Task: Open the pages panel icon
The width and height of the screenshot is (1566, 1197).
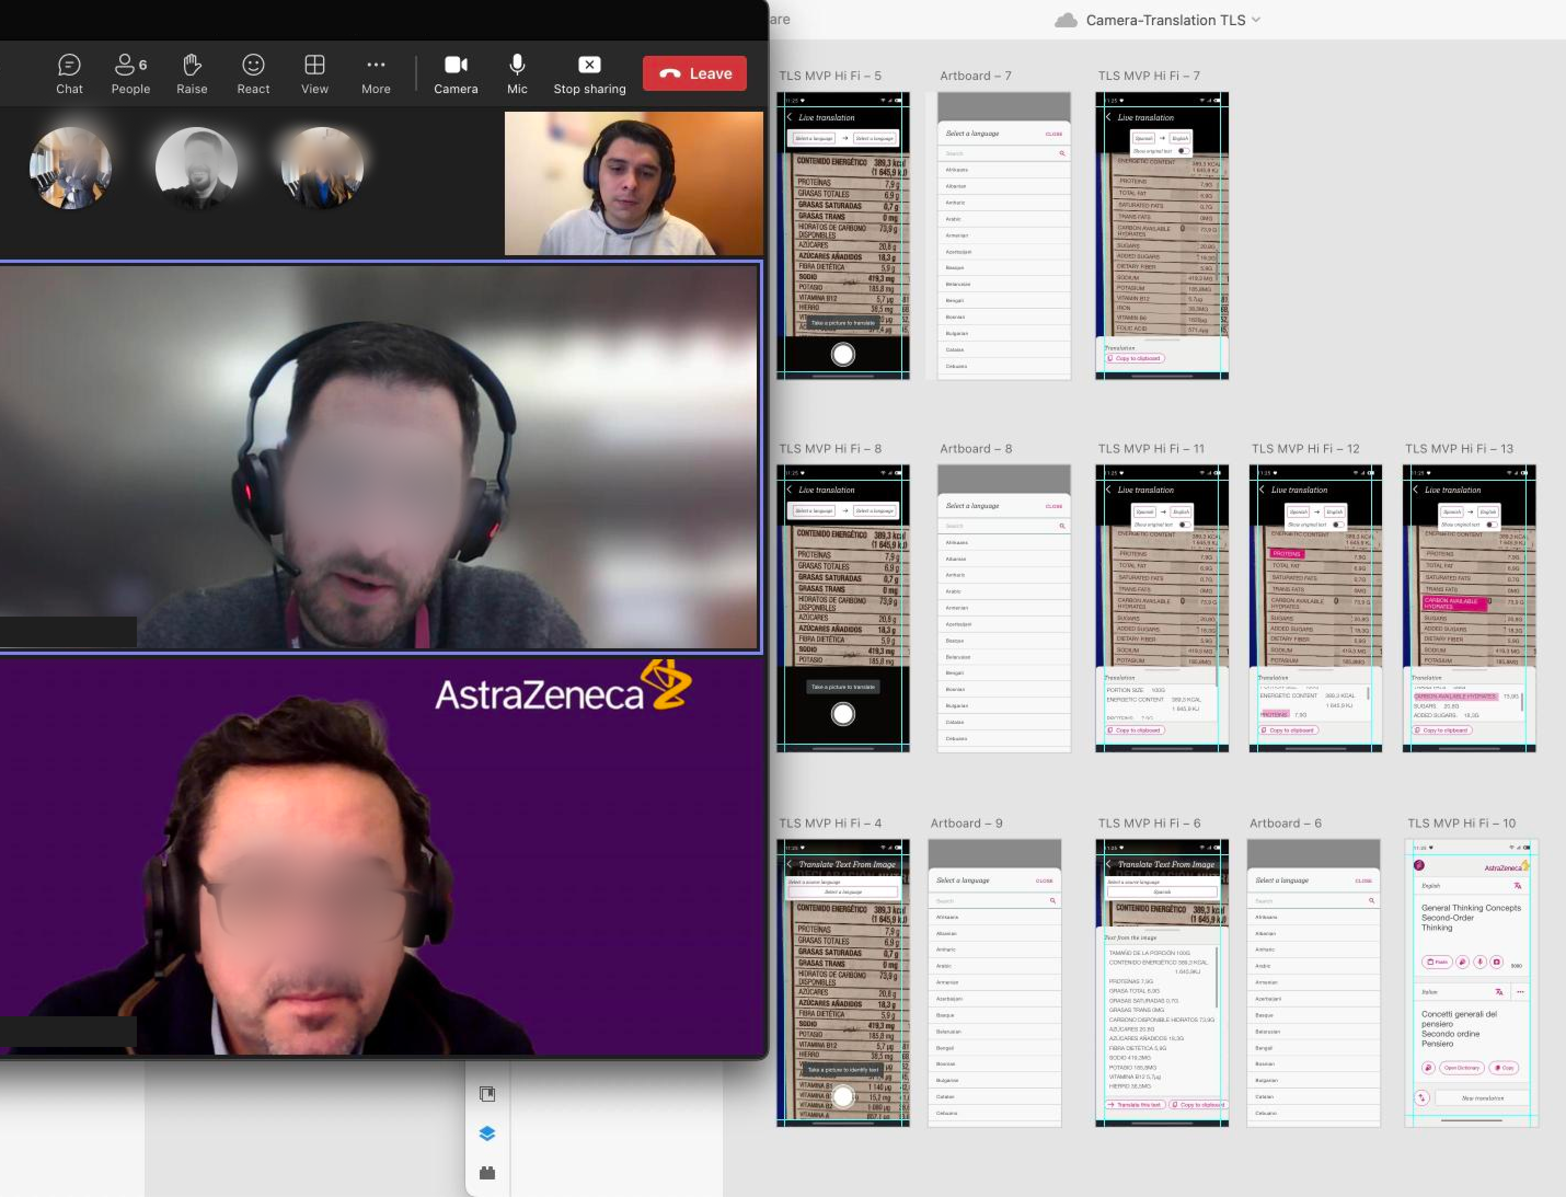Action: click(487, 1094)
